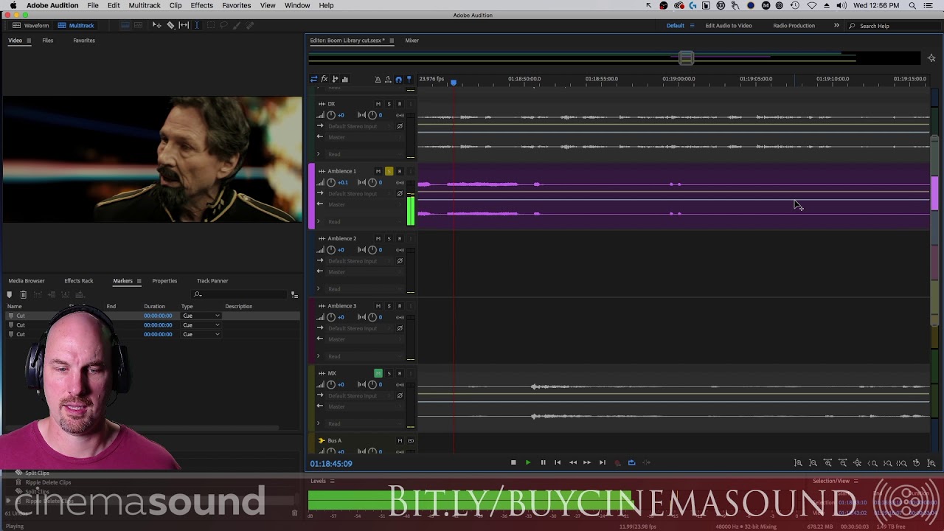The width and height of the screenshot is (944, 531).
Task: Open the Multitrack menu
Action: [145, 5]
